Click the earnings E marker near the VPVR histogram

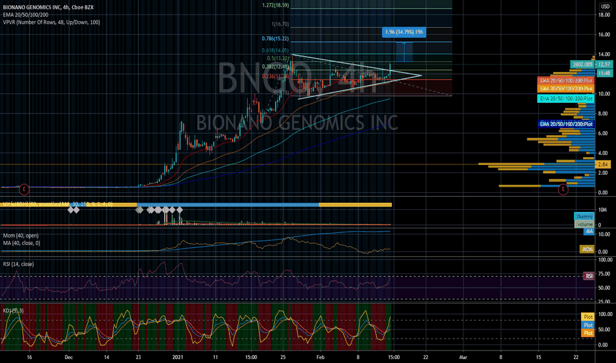click(563, 189)
